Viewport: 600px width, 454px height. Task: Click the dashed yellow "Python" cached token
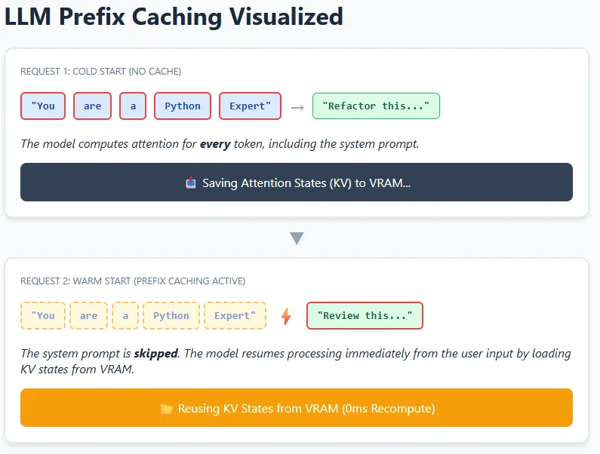(171, 316)
